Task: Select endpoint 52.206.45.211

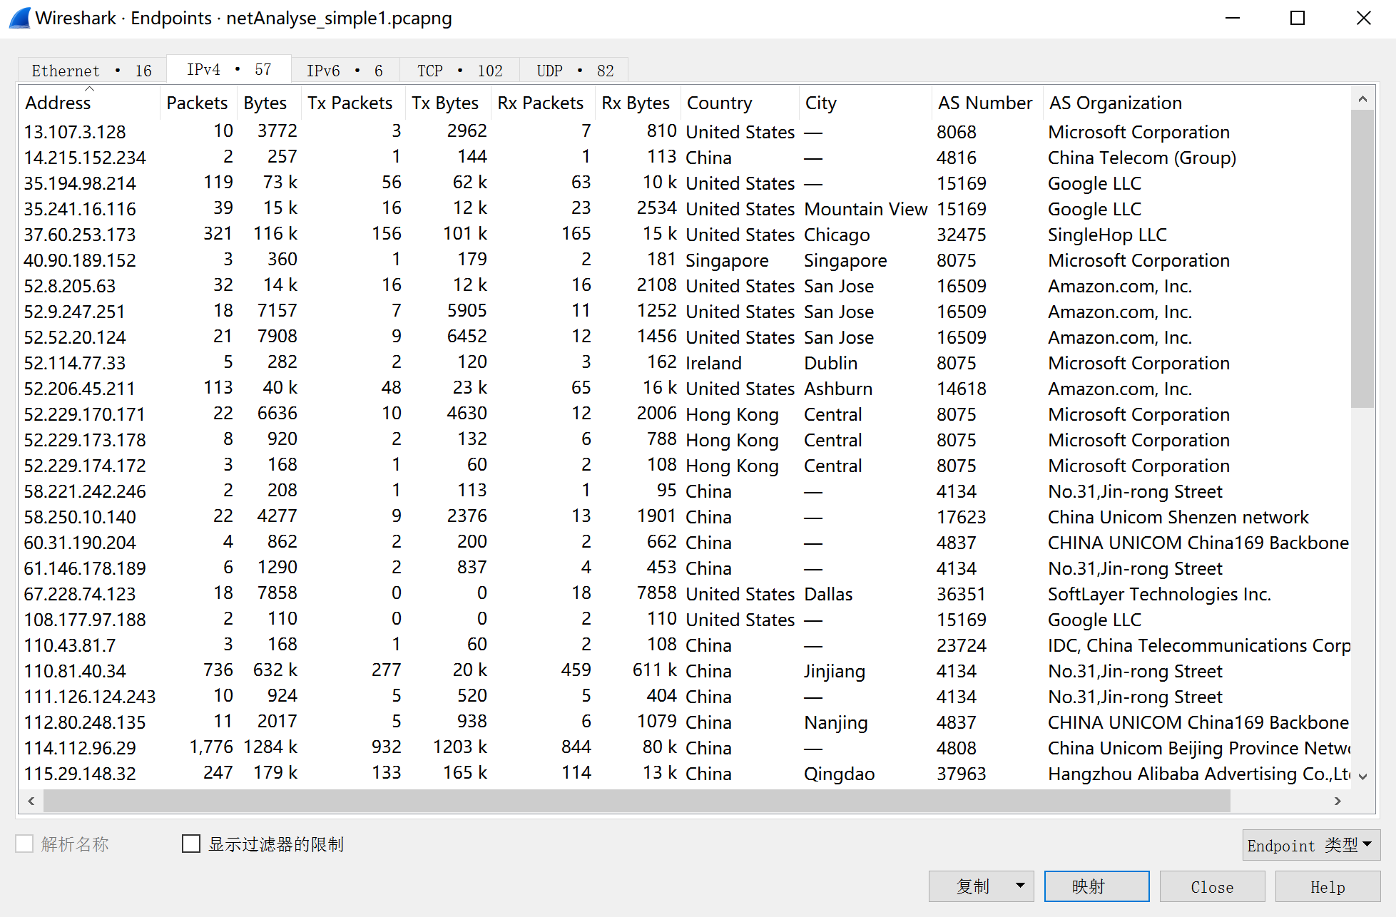Action: [685, 389]
